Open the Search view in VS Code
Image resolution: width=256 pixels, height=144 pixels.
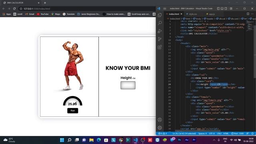click(x=160, y=23)
